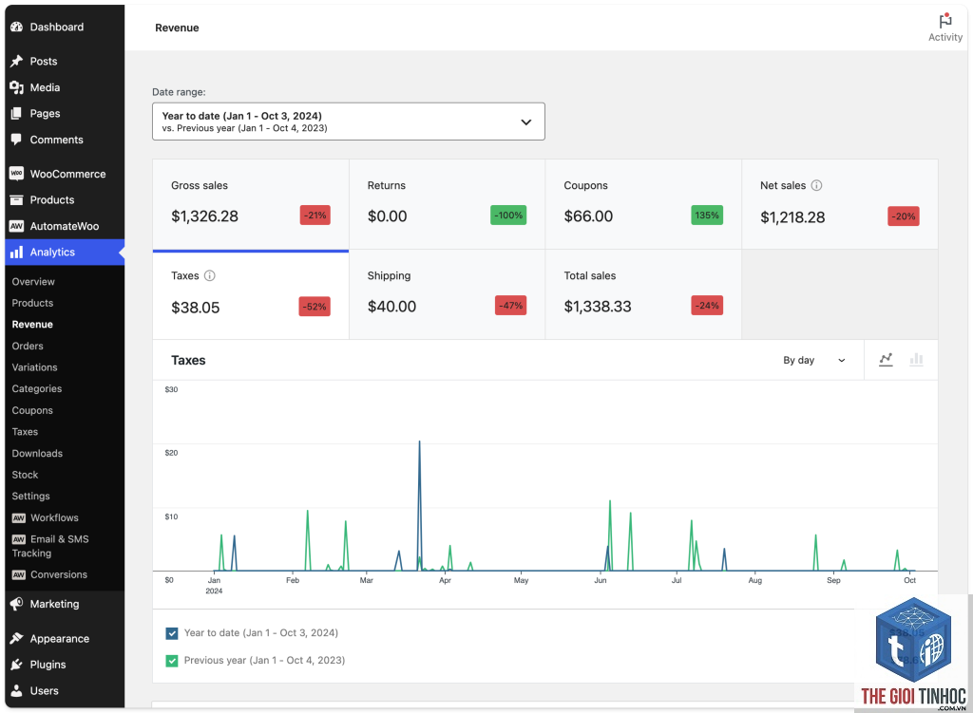This screenshot has width=973, height=713.
Task: Click the Posts pushpin icon
Action: [17, 61]
